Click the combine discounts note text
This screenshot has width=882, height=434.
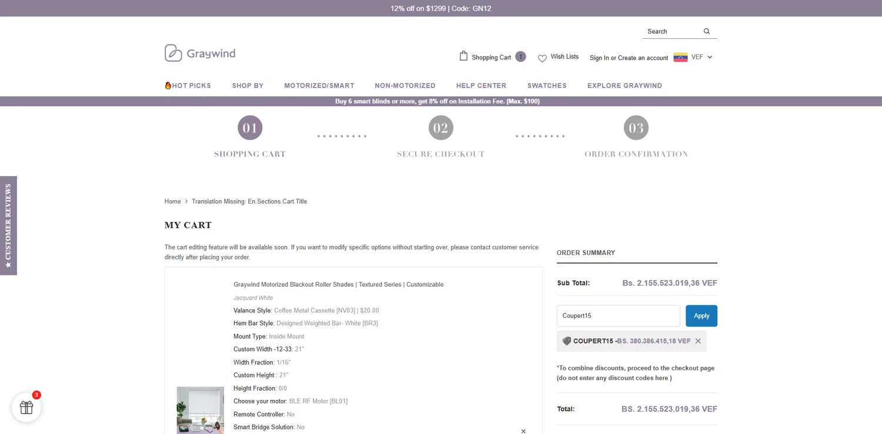point(636,373)
